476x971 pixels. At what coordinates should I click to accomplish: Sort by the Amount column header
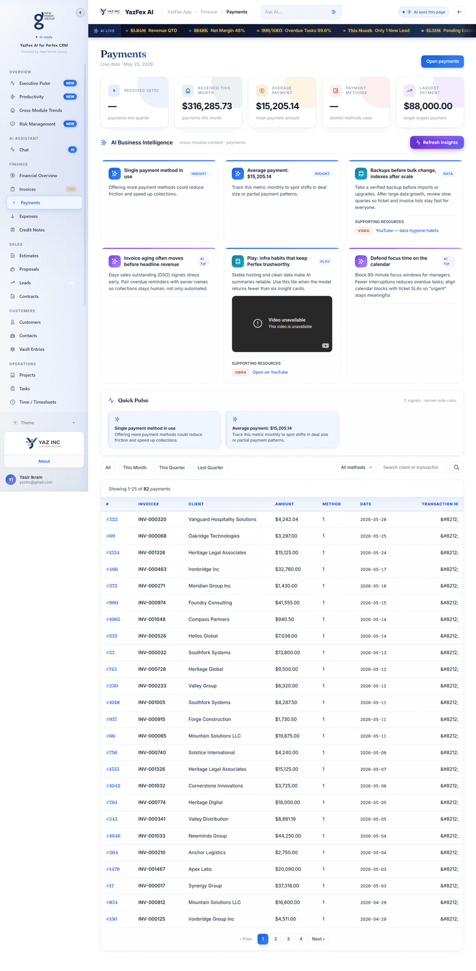[x=285, y=504]
